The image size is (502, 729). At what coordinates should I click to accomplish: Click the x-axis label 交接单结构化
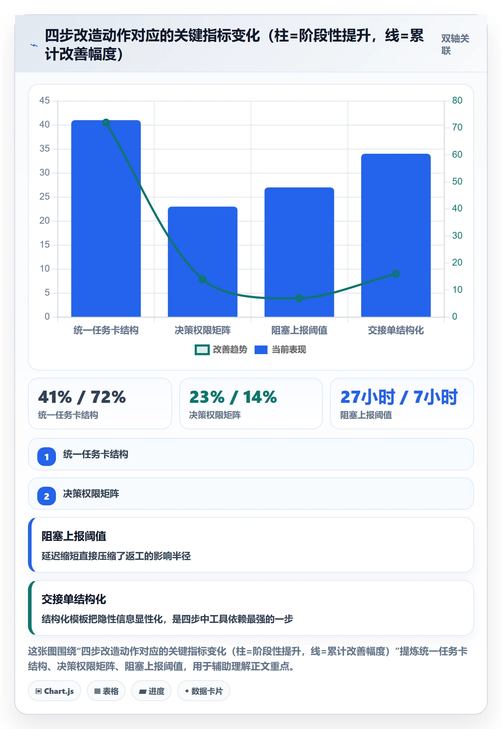(396, 330)
